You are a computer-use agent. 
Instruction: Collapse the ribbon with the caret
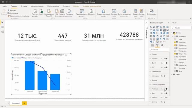click(x=191, y=19)
